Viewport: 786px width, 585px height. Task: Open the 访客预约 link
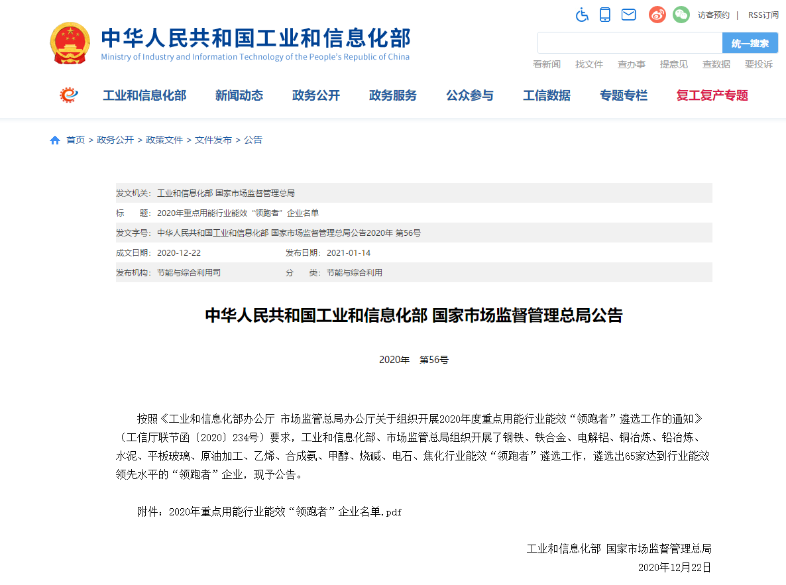(x=713, y=15)
